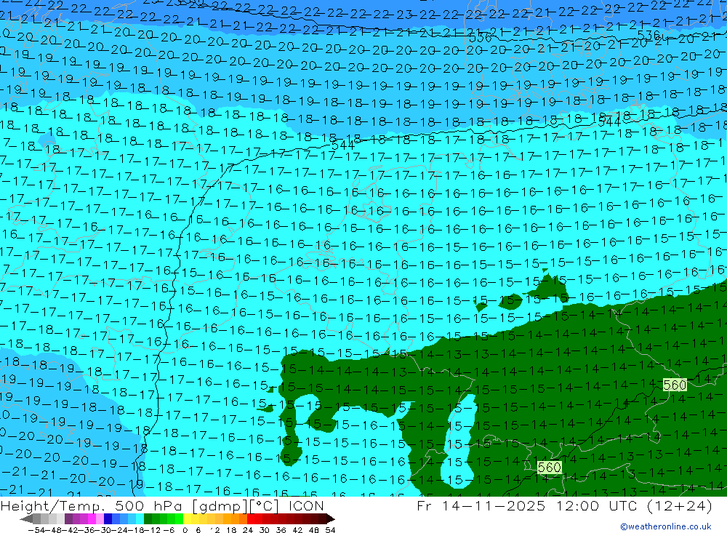727x533 pixels.
Task: Click the cyan legend swatch left of -18
Action: coord(140,518)
